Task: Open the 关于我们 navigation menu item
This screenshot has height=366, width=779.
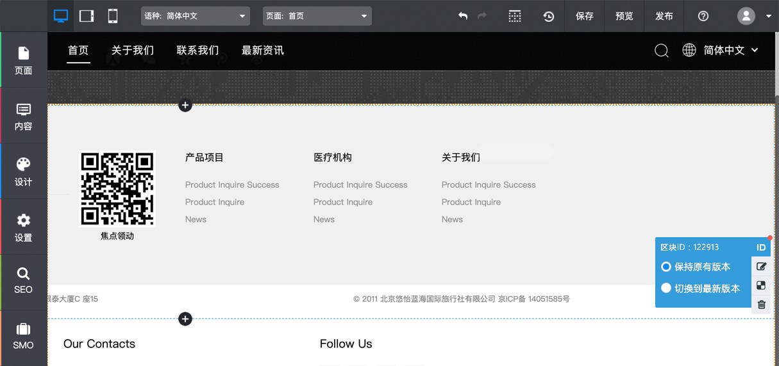Action: (133, 50)
